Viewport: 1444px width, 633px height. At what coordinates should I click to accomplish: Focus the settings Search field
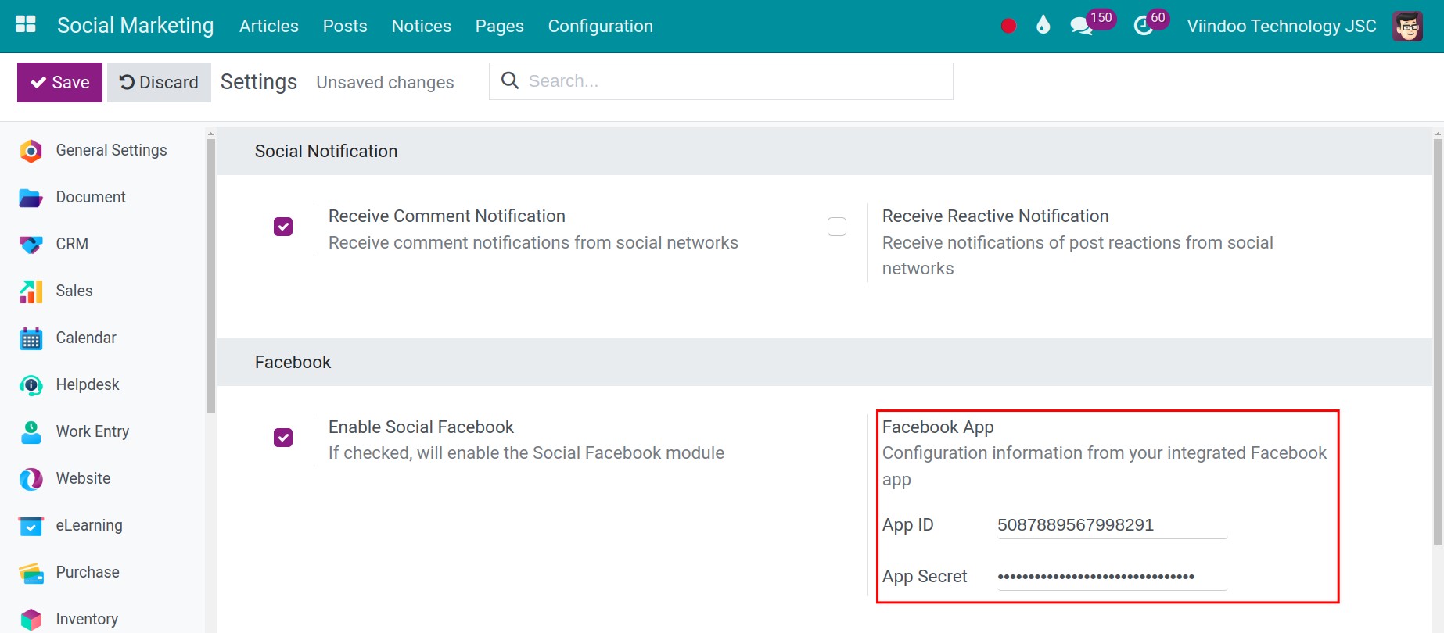pos(720,81)
